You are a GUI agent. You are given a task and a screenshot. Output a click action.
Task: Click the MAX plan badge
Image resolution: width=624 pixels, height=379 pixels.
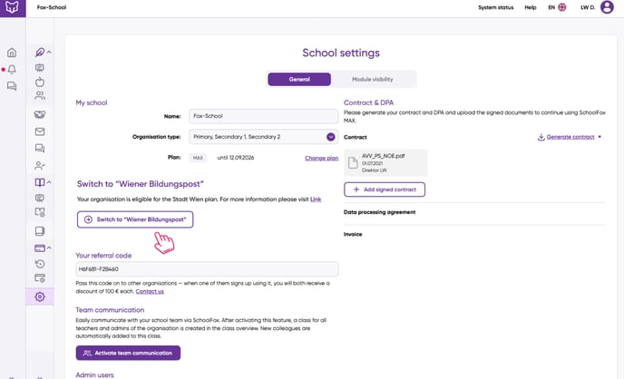[198, 158]
